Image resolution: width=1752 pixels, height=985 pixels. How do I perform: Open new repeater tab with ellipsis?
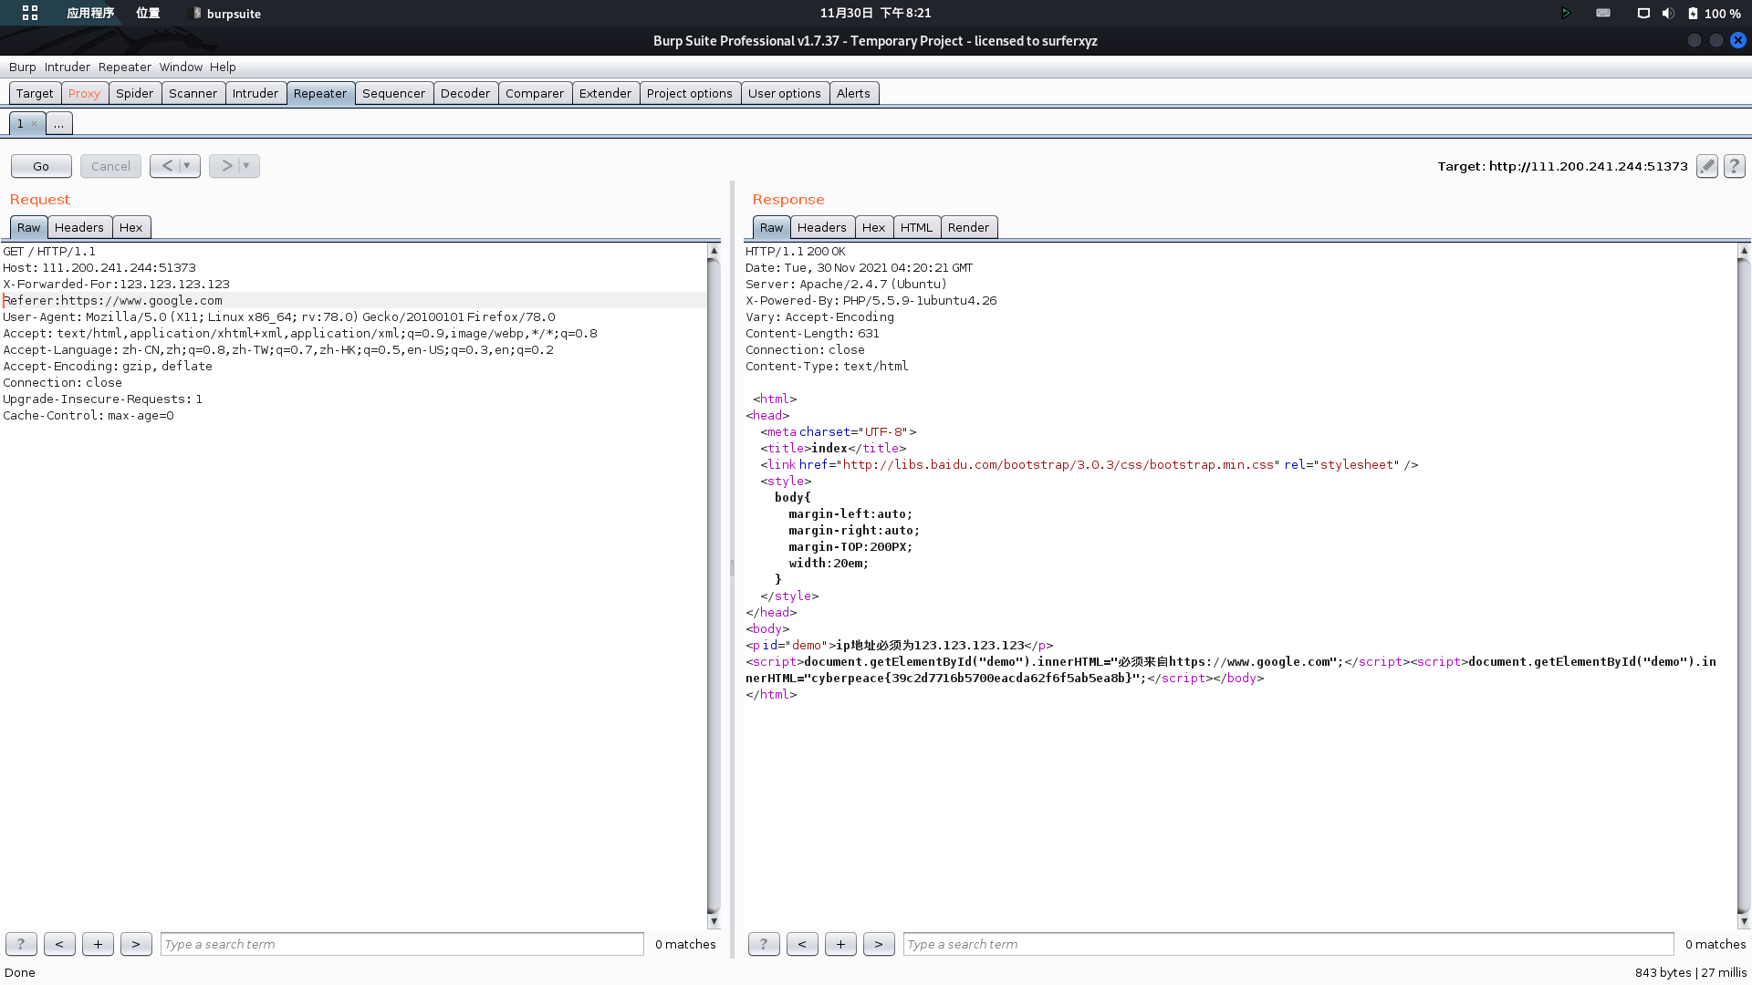tap(58, 123)
